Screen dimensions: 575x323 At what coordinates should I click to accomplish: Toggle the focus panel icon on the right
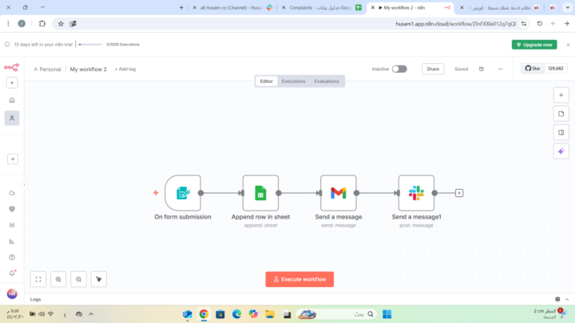(x=561, y=132)
